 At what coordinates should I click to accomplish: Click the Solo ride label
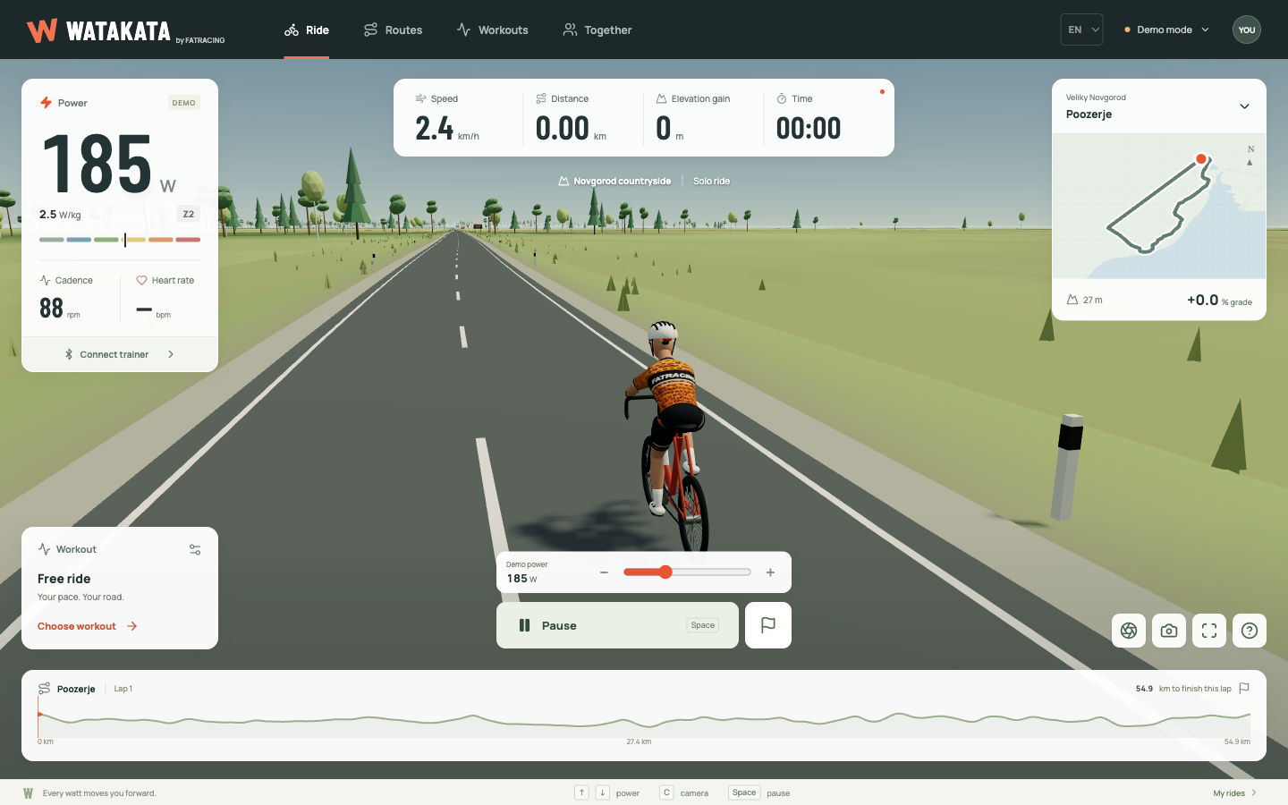pyautogui.click(x=711, y=181)
